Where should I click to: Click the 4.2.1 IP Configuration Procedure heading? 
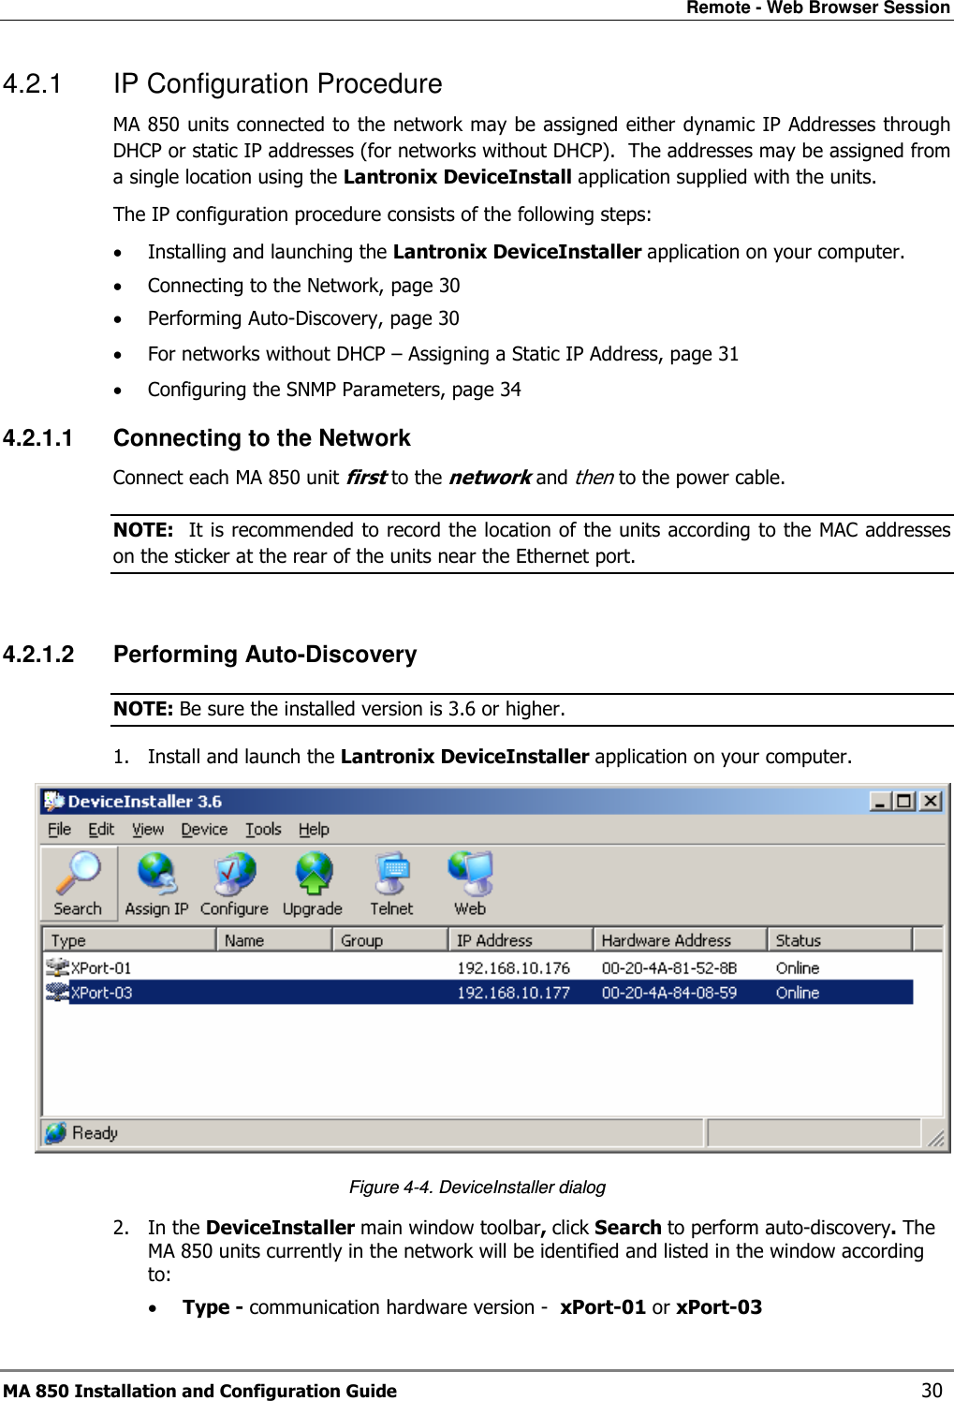pyautogui.click(x=223, y=83)
